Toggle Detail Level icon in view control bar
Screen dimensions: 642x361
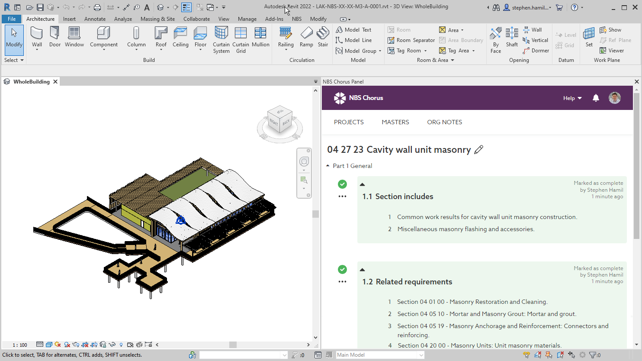(40, 345)
